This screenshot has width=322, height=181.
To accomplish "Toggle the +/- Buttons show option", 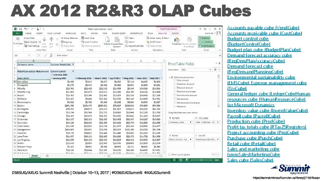I will pos(206,42).
